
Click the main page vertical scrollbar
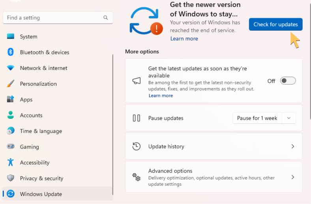point(310,61)
